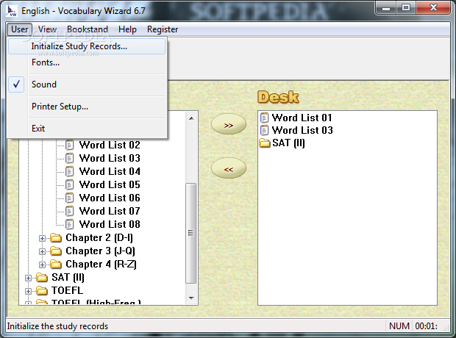
Task: Click Chapter 2 (D-I) folder icon
Action: (x=56, y=238)
